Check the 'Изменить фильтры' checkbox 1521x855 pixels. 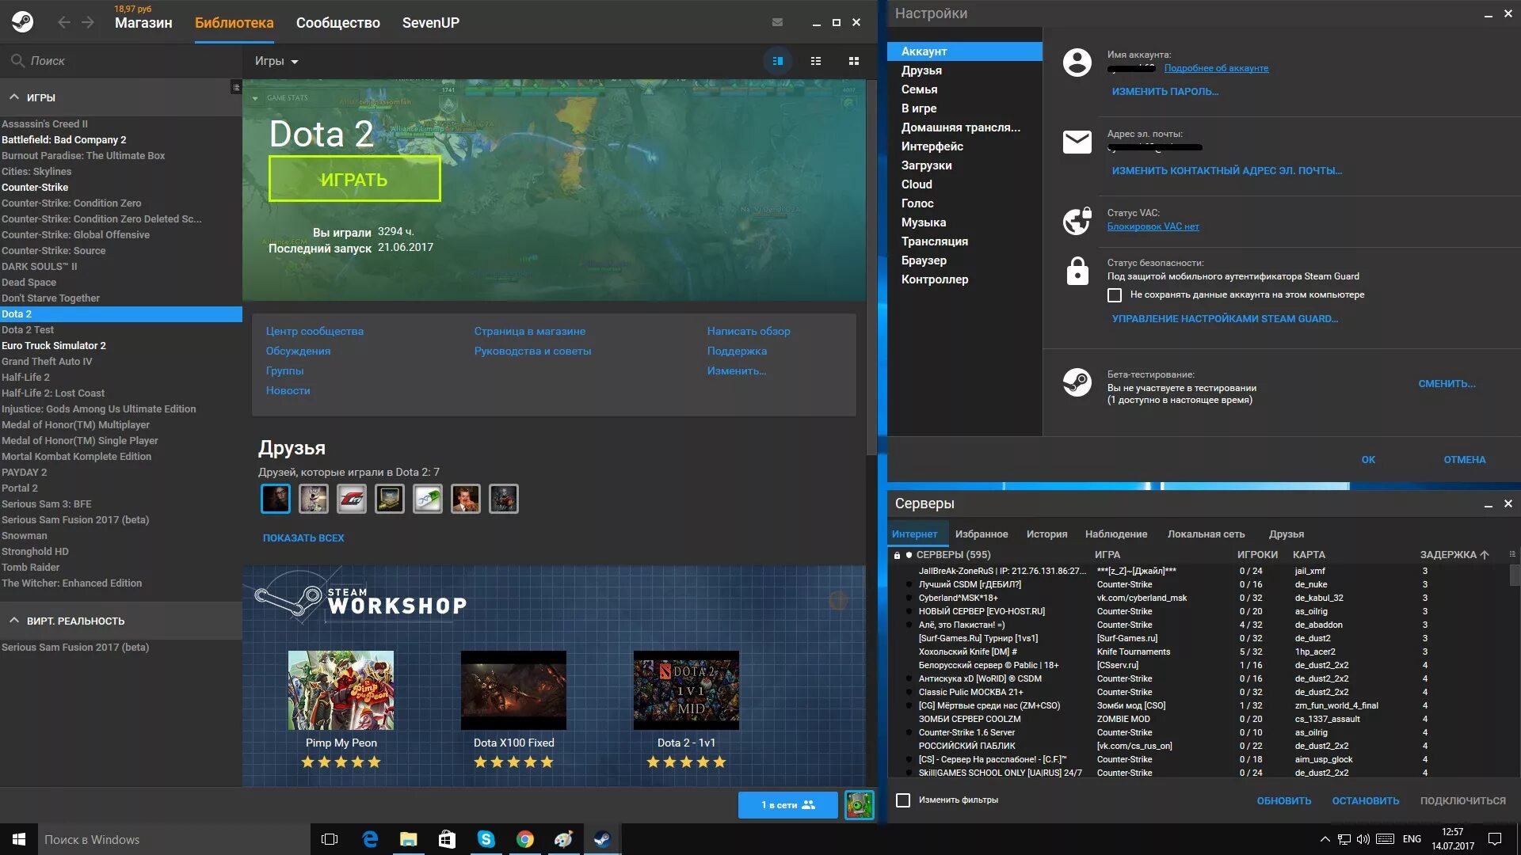(902, 800)
